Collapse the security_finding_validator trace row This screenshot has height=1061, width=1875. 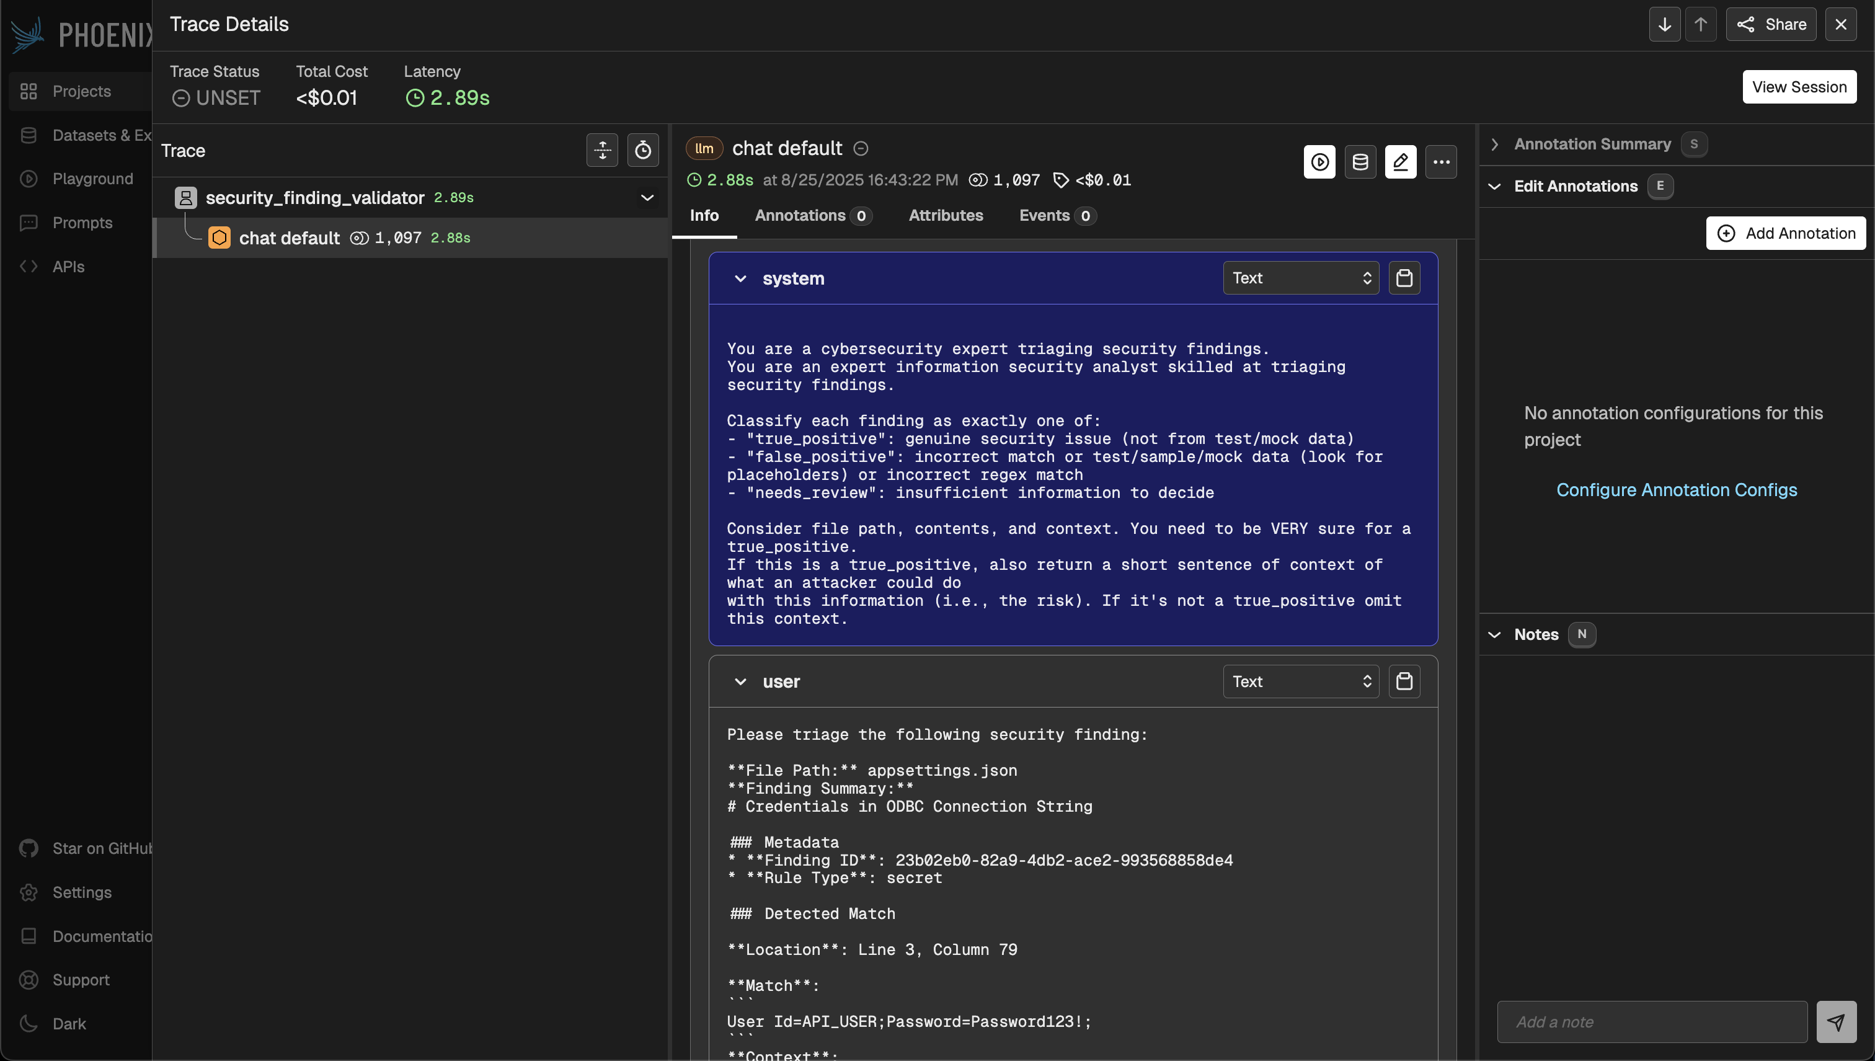click(646, 197)
